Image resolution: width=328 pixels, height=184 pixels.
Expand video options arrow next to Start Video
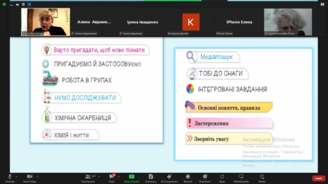click(x=37, y=177)
